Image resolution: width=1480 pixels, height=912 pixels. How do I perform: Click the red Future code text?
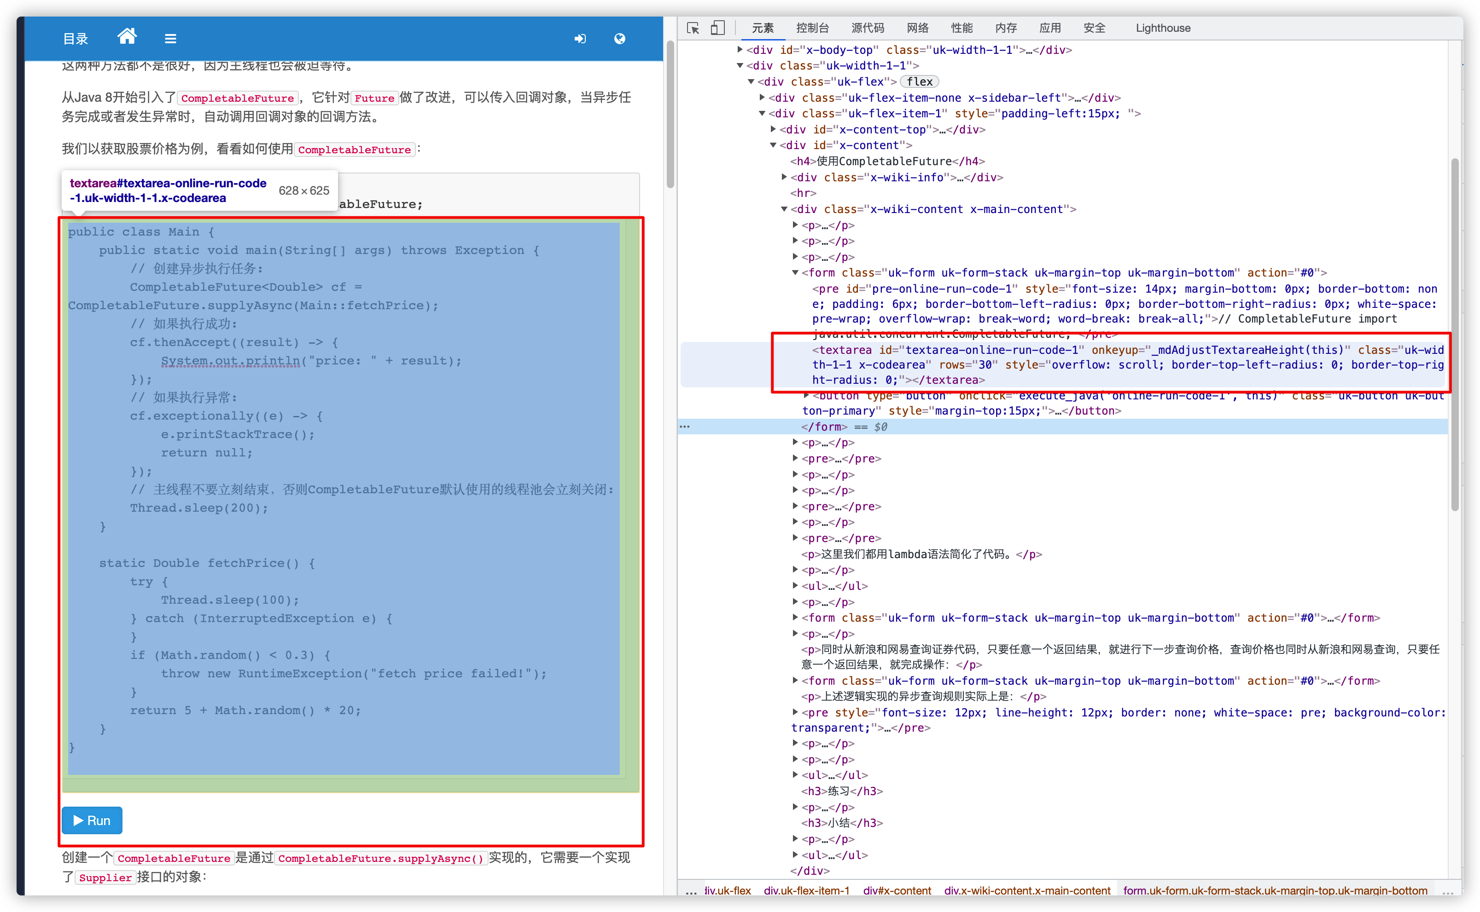pos(374,98)
